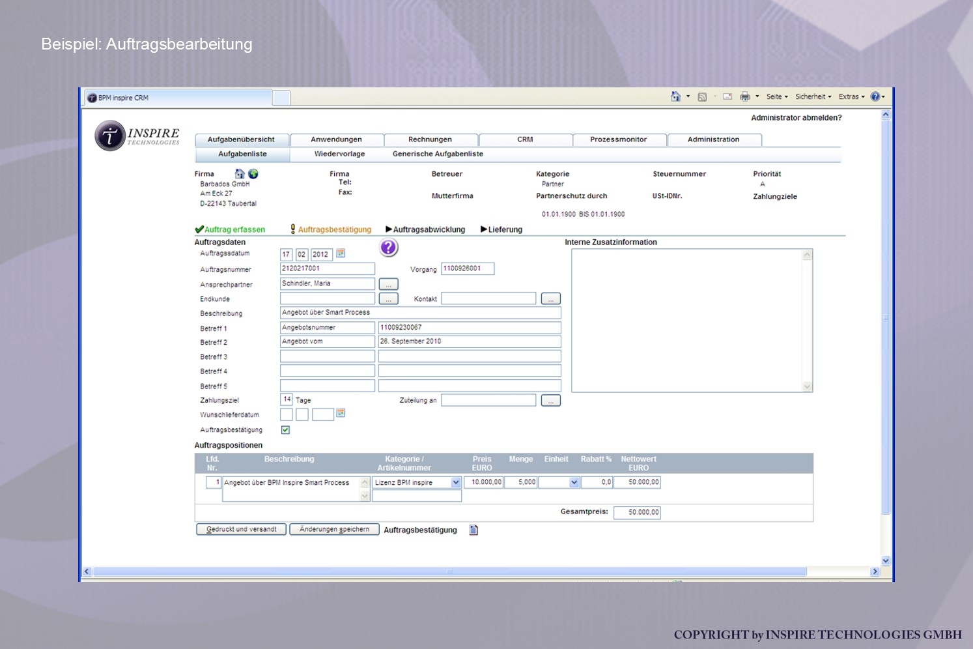Open the Auftragsbestätigung document icon
Image resolution: width=973 pixels, height=649 pixels.
point(473,530)
